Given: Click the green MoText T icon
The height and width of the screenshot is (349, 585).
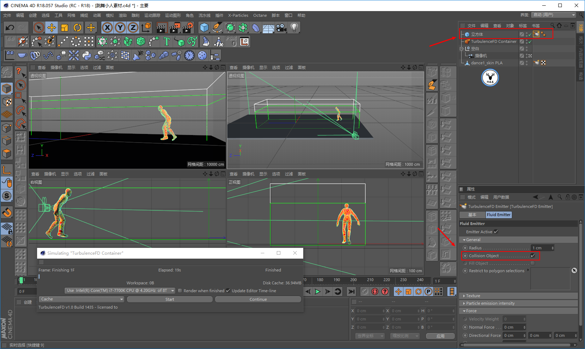Looking at the screenshot, I should point(167,41).
